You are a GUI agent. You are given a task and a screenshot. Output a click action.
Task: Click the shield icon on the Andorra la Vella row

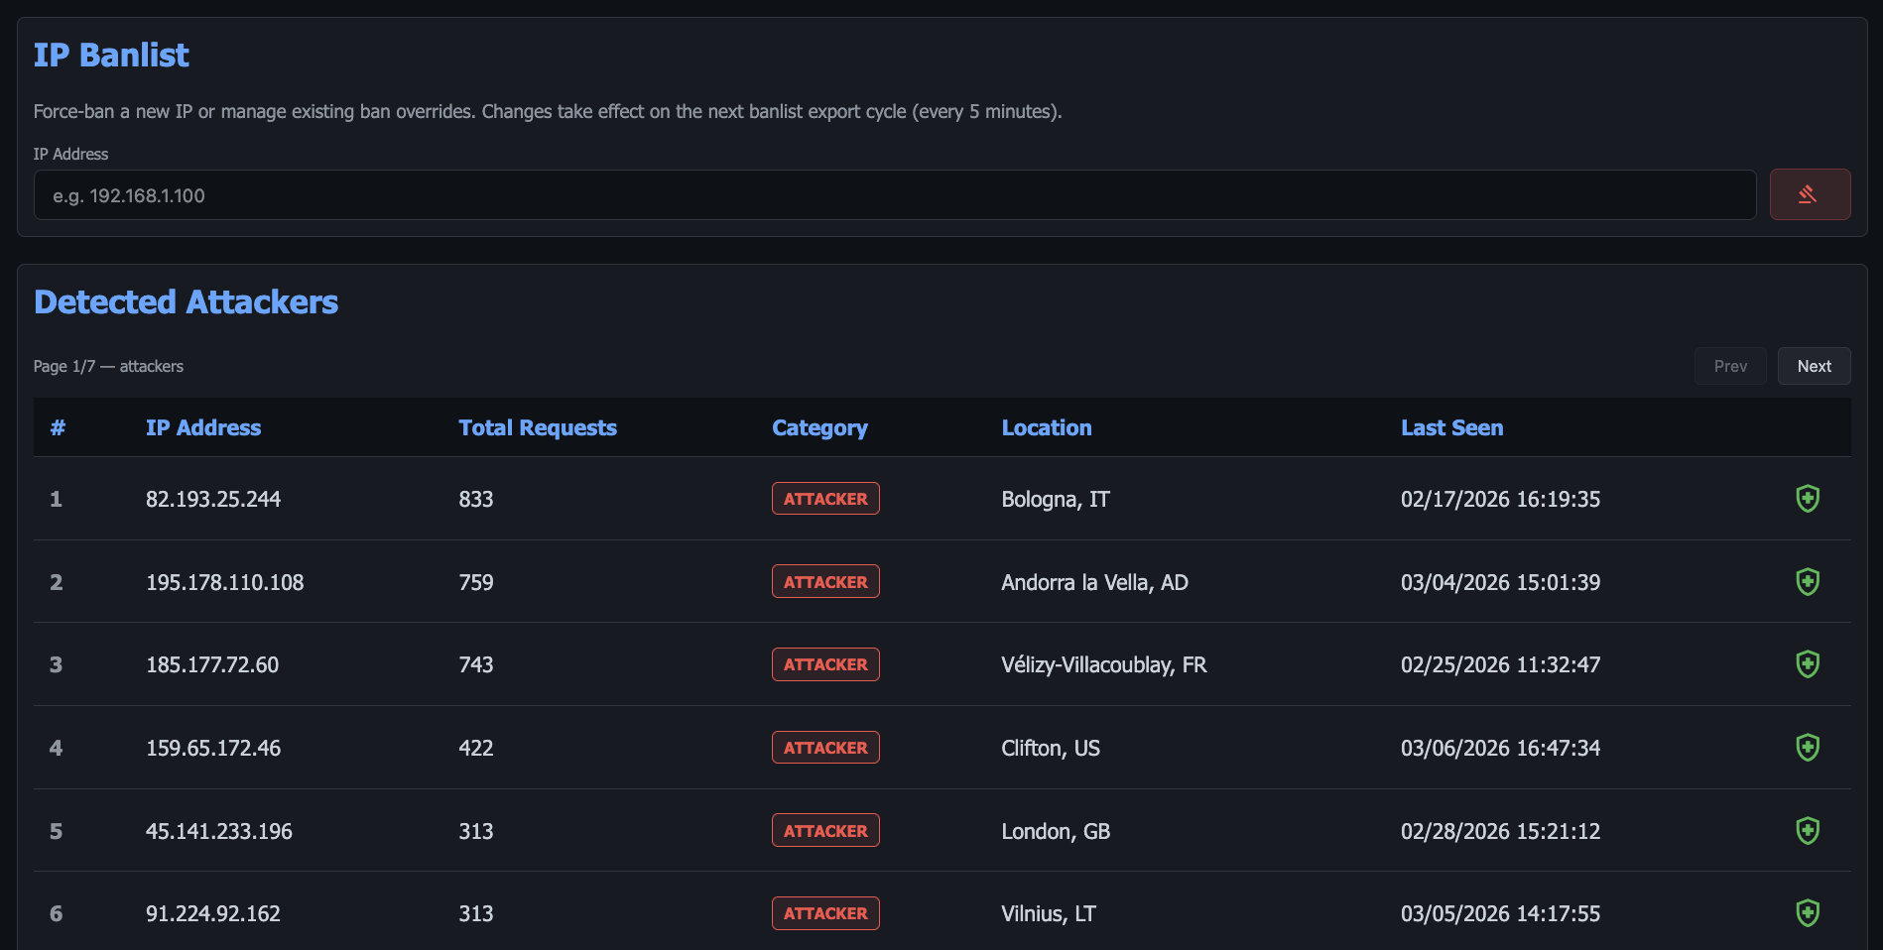coord(1809,582)
